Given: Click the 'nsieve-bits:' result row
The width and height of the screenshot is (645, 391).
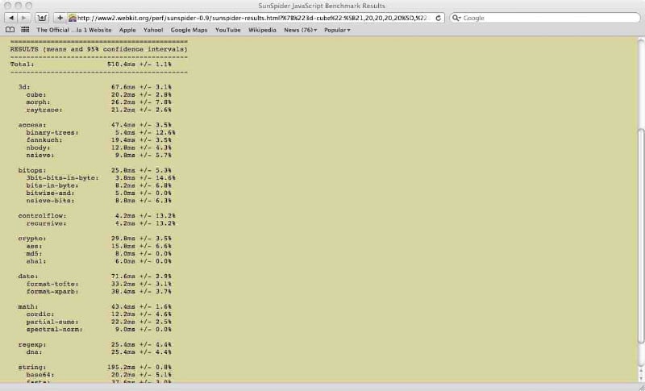Looking at the screenshot, I should pyautogui.click(x=98, y=201).
